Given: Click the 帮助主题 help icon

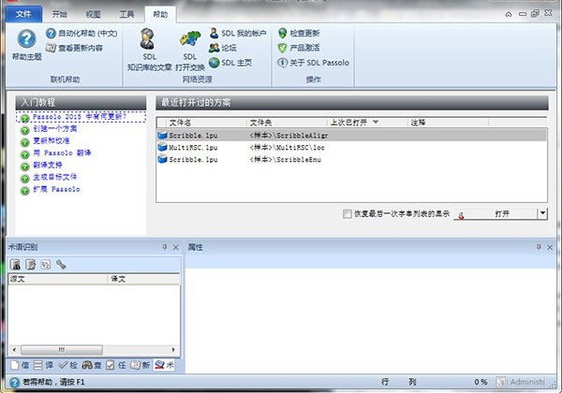Looking at the screenshot, I should coord(25,39).
